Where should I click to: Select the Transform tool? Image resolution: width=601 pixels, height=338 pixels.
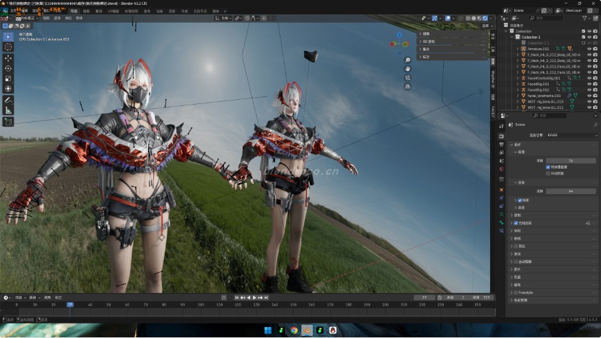[x=8, y=89]
